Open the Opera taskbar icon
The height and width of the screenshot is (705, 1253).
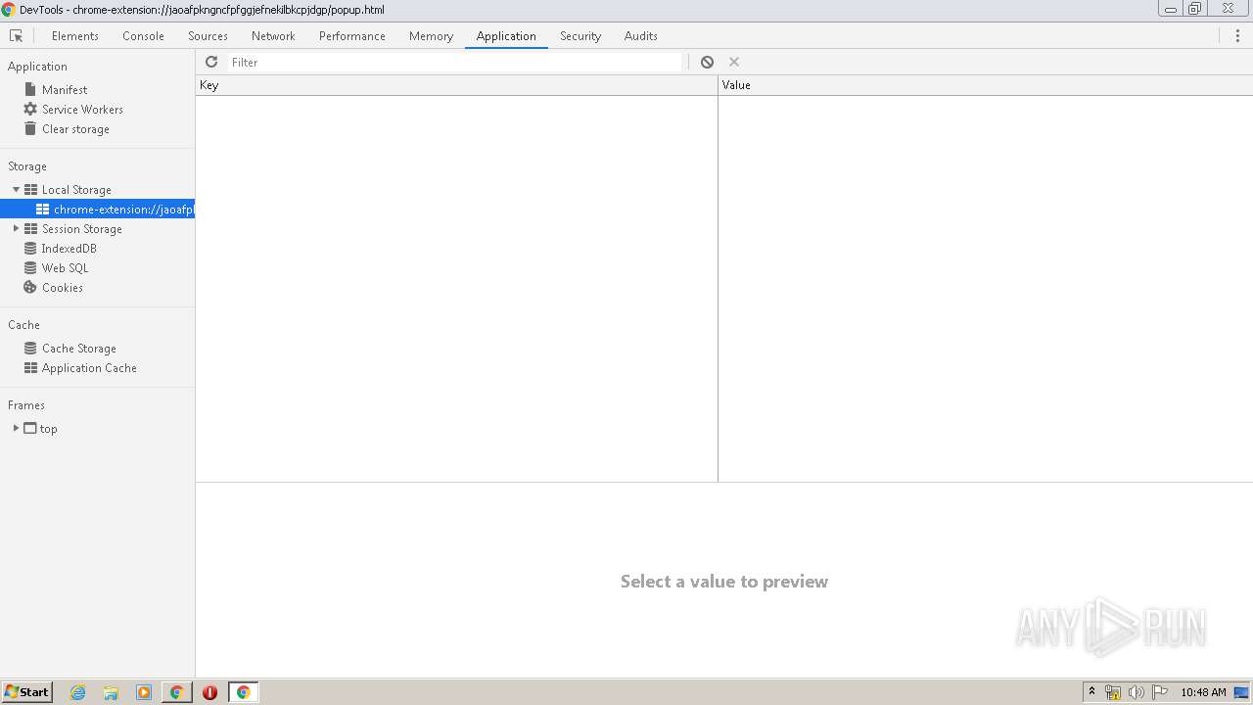pyautogui.click(x=209, y=692)
